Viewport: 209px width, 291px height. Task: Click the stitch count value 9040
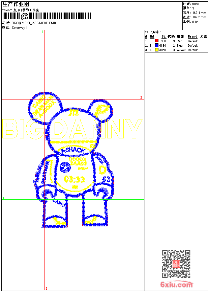pyautogui.click(x=196, y=4)
